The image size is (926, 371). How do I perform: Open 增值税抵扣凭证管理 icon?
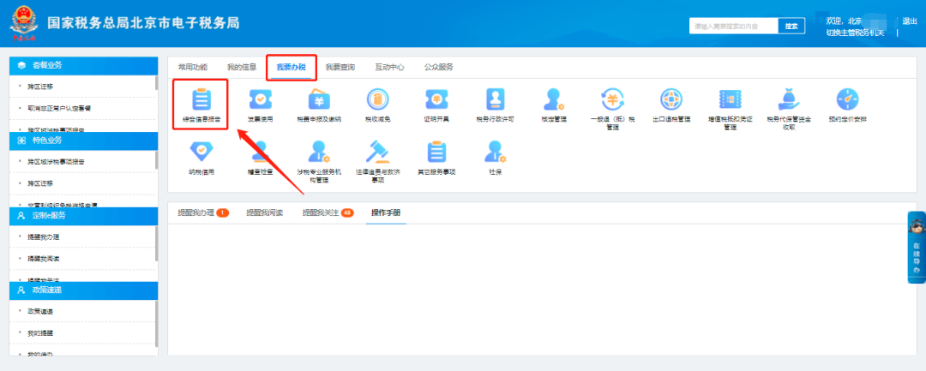pos(730,99)
